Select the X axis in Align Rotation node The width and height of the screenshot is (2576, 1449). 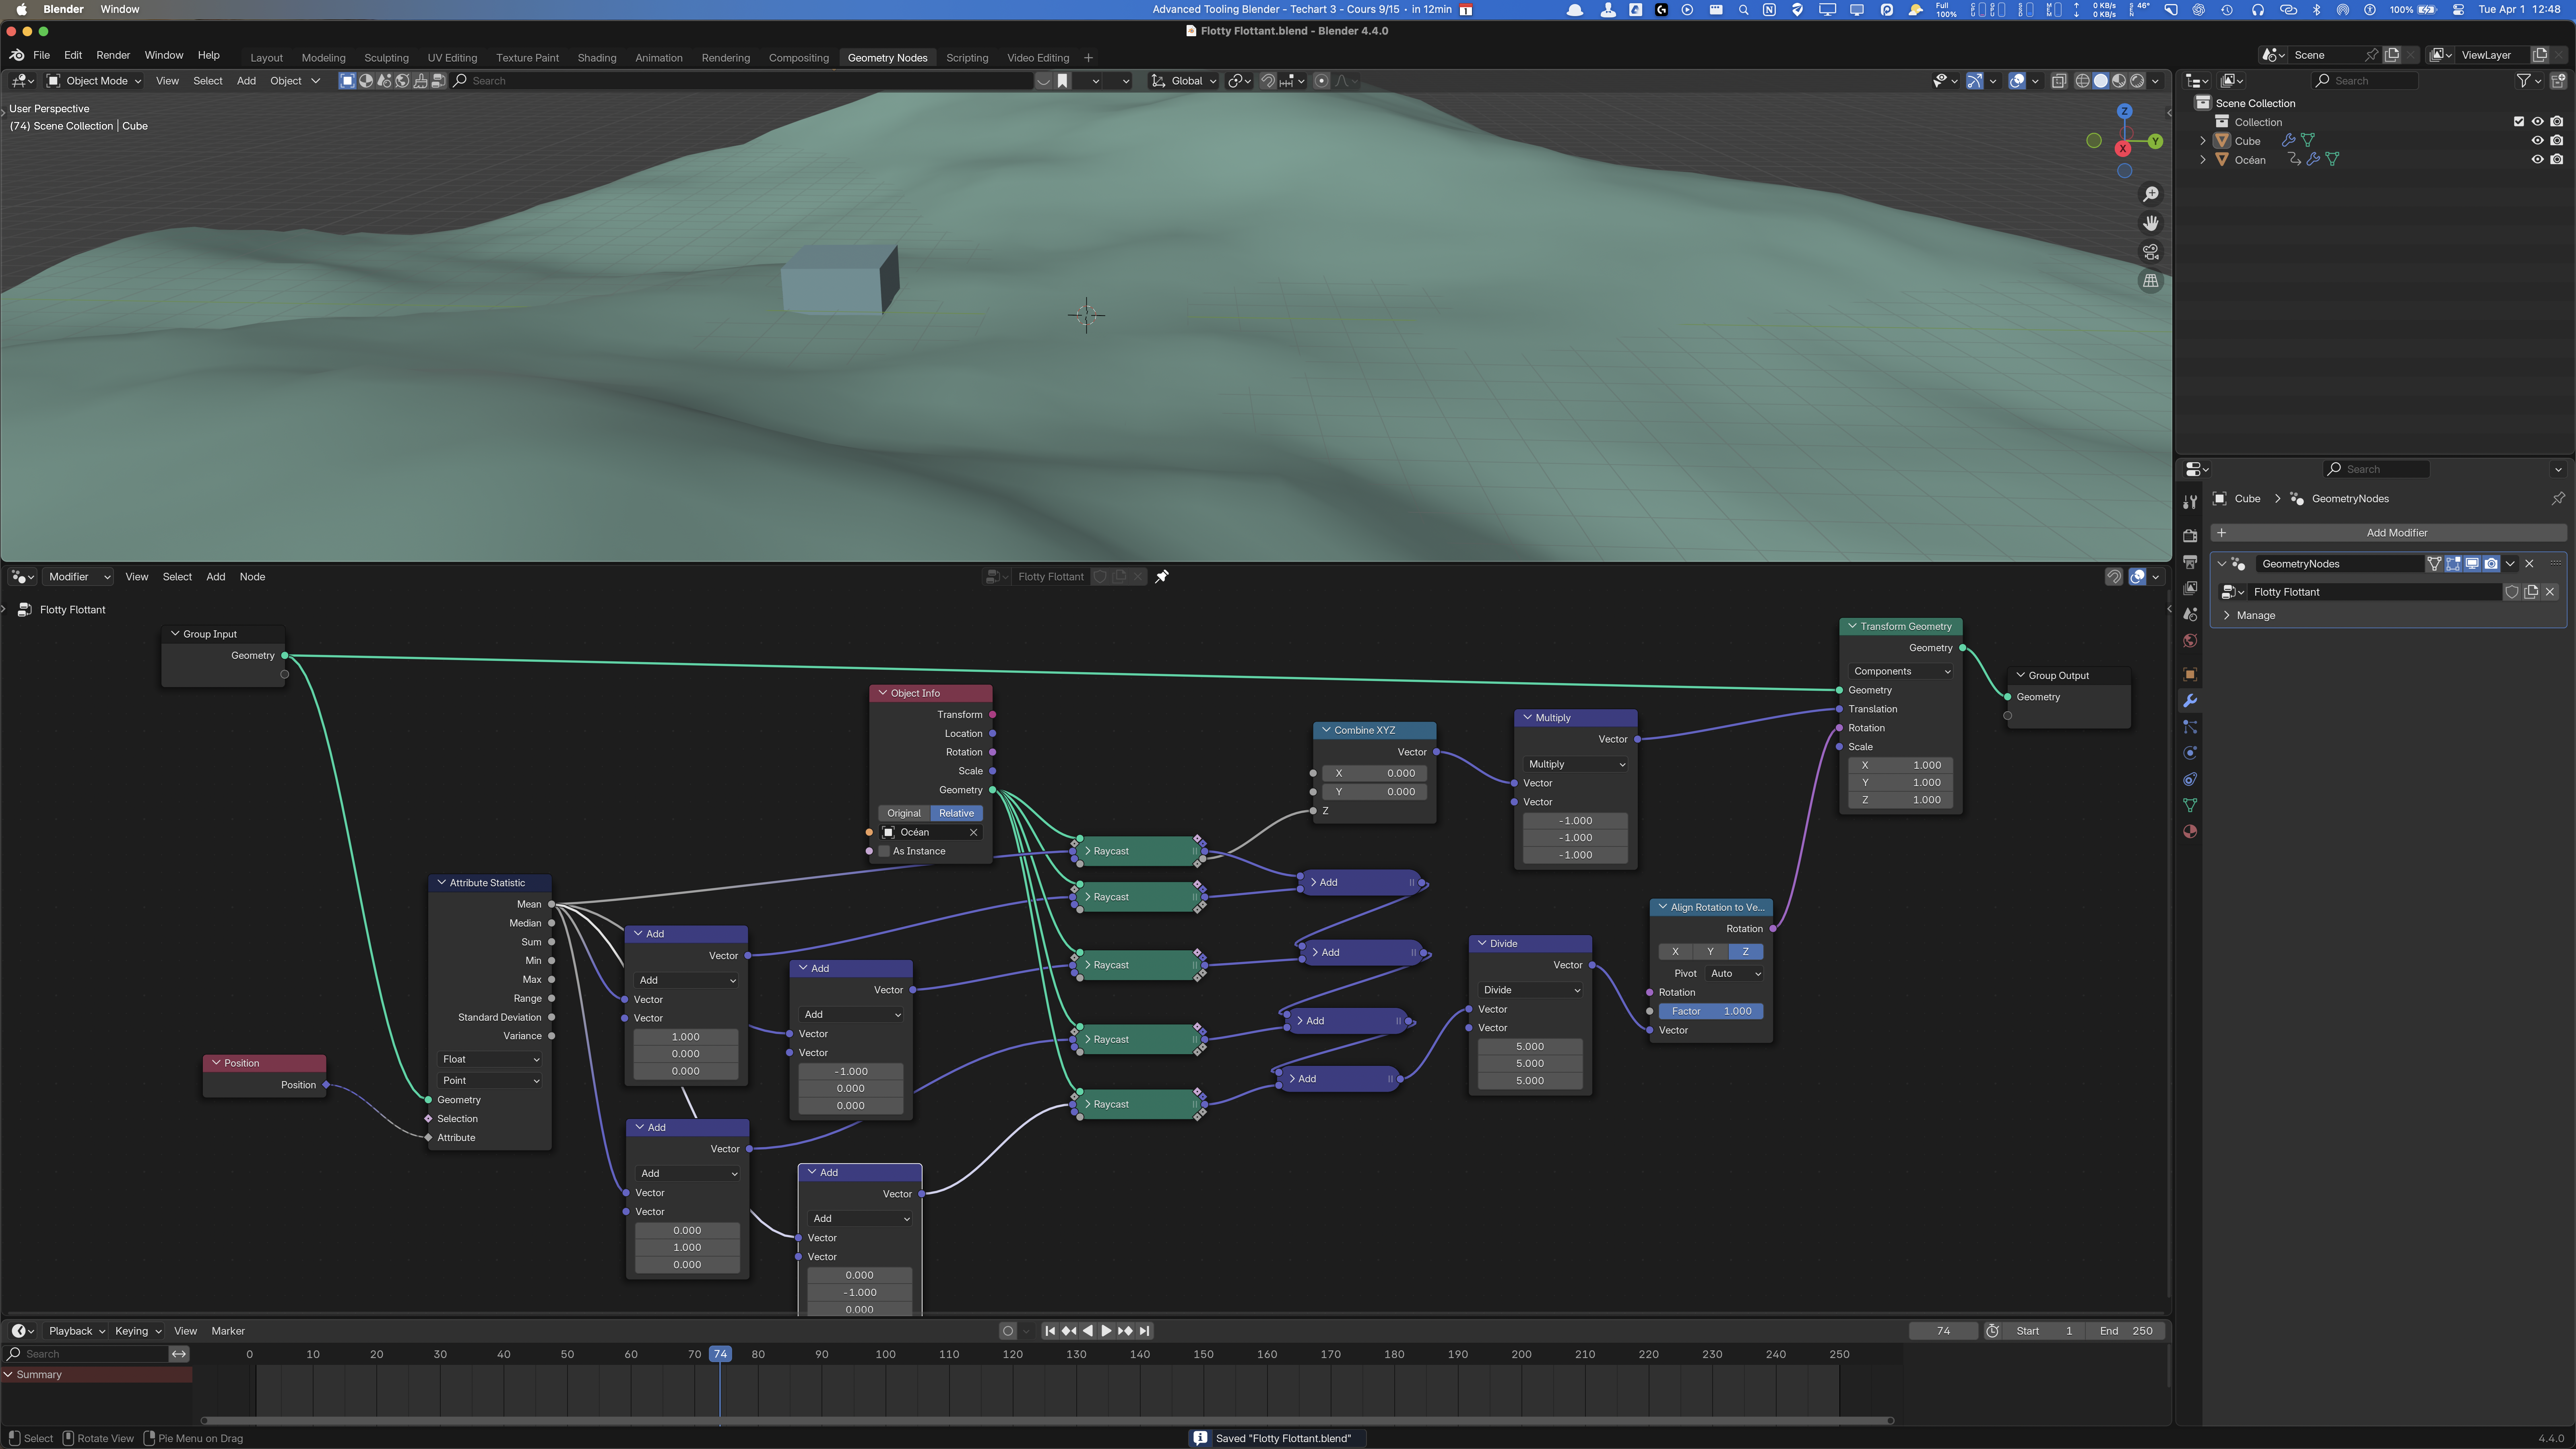(x=1676, y=952)
